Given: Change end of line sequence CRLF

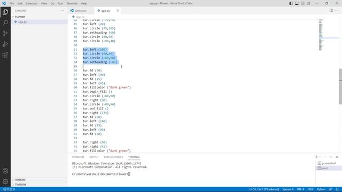Looking at the screenshot, I should (x=310, y=189).
